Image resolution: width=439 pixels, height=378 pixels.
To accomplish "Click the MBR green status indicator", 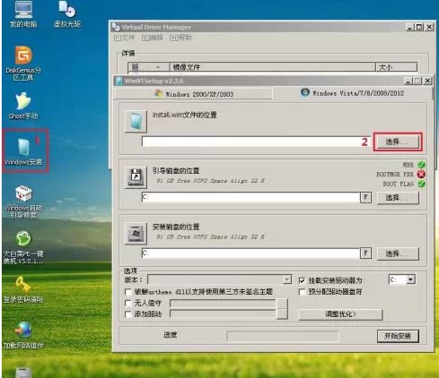I will 421,165.
